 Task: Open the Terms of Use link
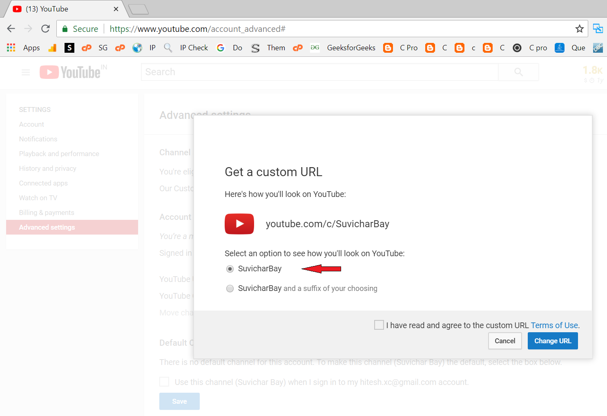554,325
